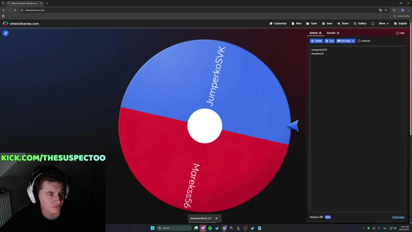412x232 pixels.
Task: Enter fullscreen mode with the expand icon
Action: (373, 24)
